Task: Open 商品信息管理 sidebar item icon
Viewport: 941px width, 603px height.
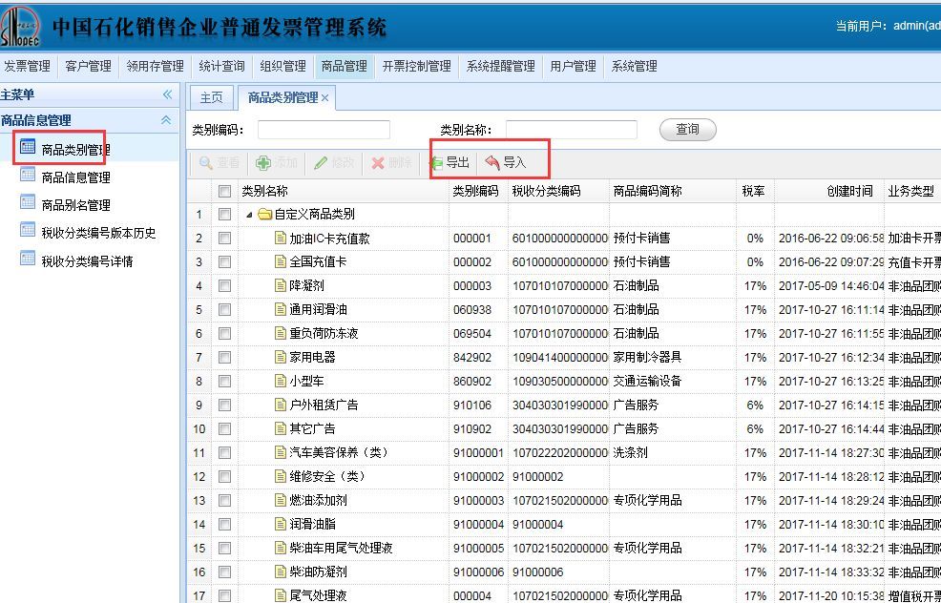Action: click(28, 175)
